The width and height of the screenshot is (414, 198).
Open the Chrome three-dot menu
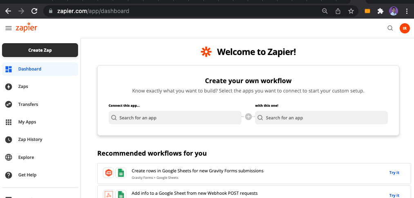point(407,11)
